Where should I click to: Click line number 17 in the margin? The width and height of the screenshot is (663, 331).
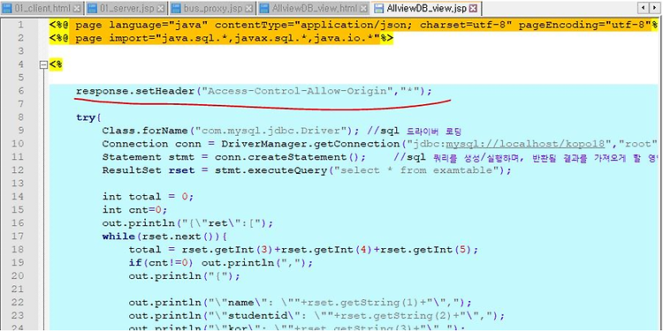click(x=19, y=236)
